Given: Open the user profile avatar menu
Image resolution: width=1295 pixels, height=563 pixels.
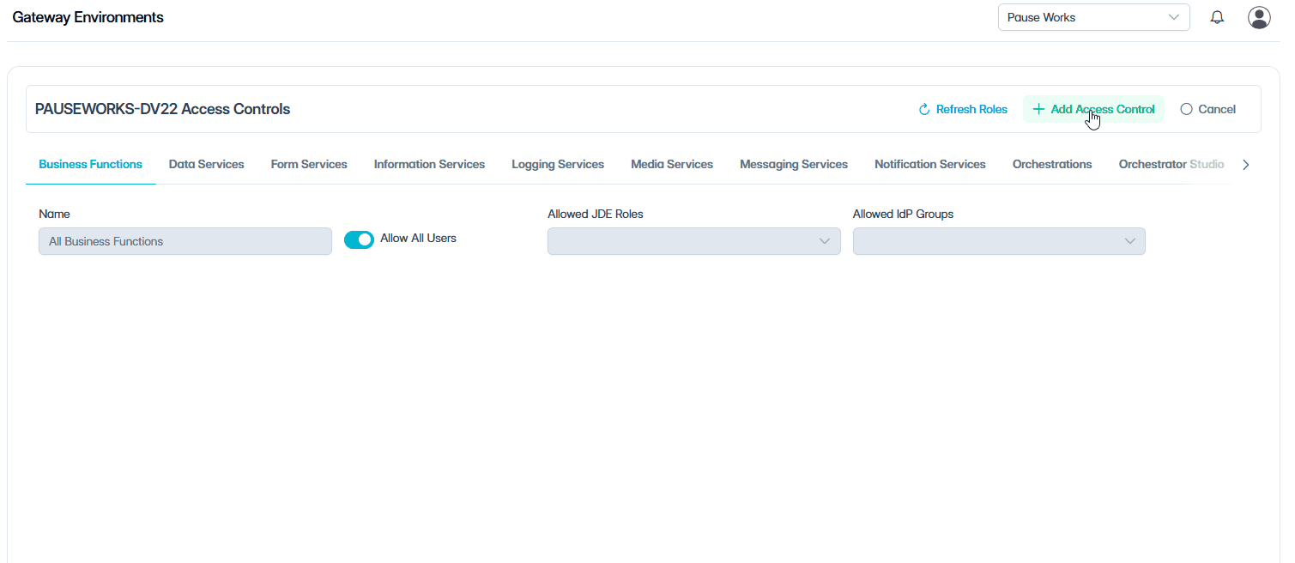Looking at the screenshot, I should 1259,17.
